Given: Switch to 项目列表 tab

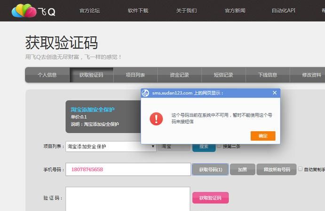Looking at the screenshot, I should (x=135, y=75).
